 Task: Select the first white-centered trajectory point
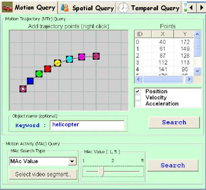tap(23, 89)
